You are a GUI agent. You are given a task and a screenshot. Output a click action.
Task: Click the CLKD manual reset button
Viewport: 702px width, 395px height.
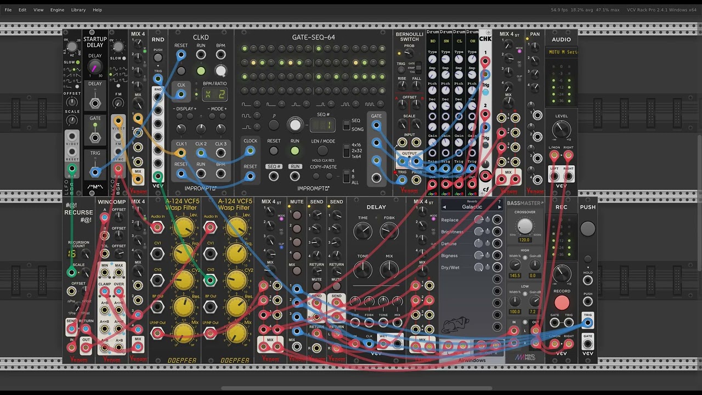coord(181,71)
